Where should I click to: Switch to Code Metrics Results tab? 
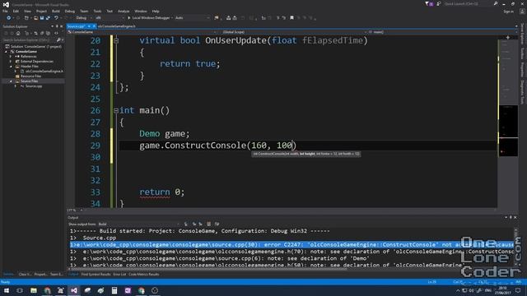pyautogui.click(x=144, y=275)
